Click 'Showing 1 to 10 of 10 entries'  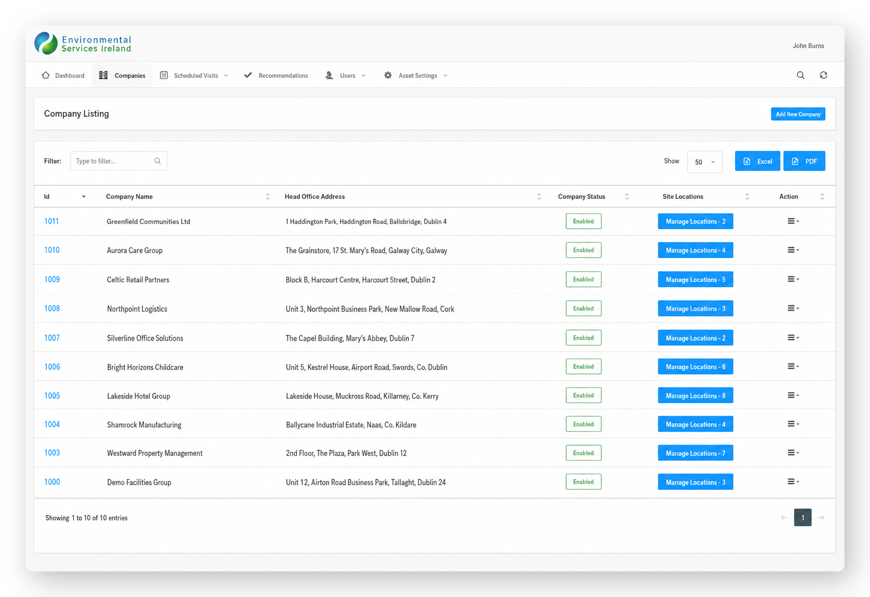86,518
